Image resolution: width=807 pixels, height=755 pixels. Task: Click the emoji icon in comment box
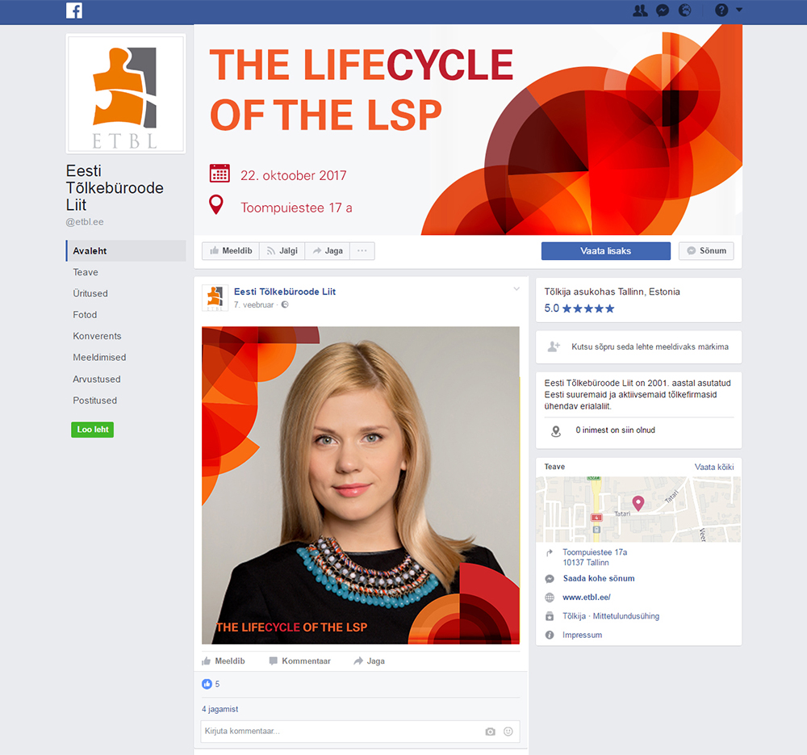pos(508,732)
